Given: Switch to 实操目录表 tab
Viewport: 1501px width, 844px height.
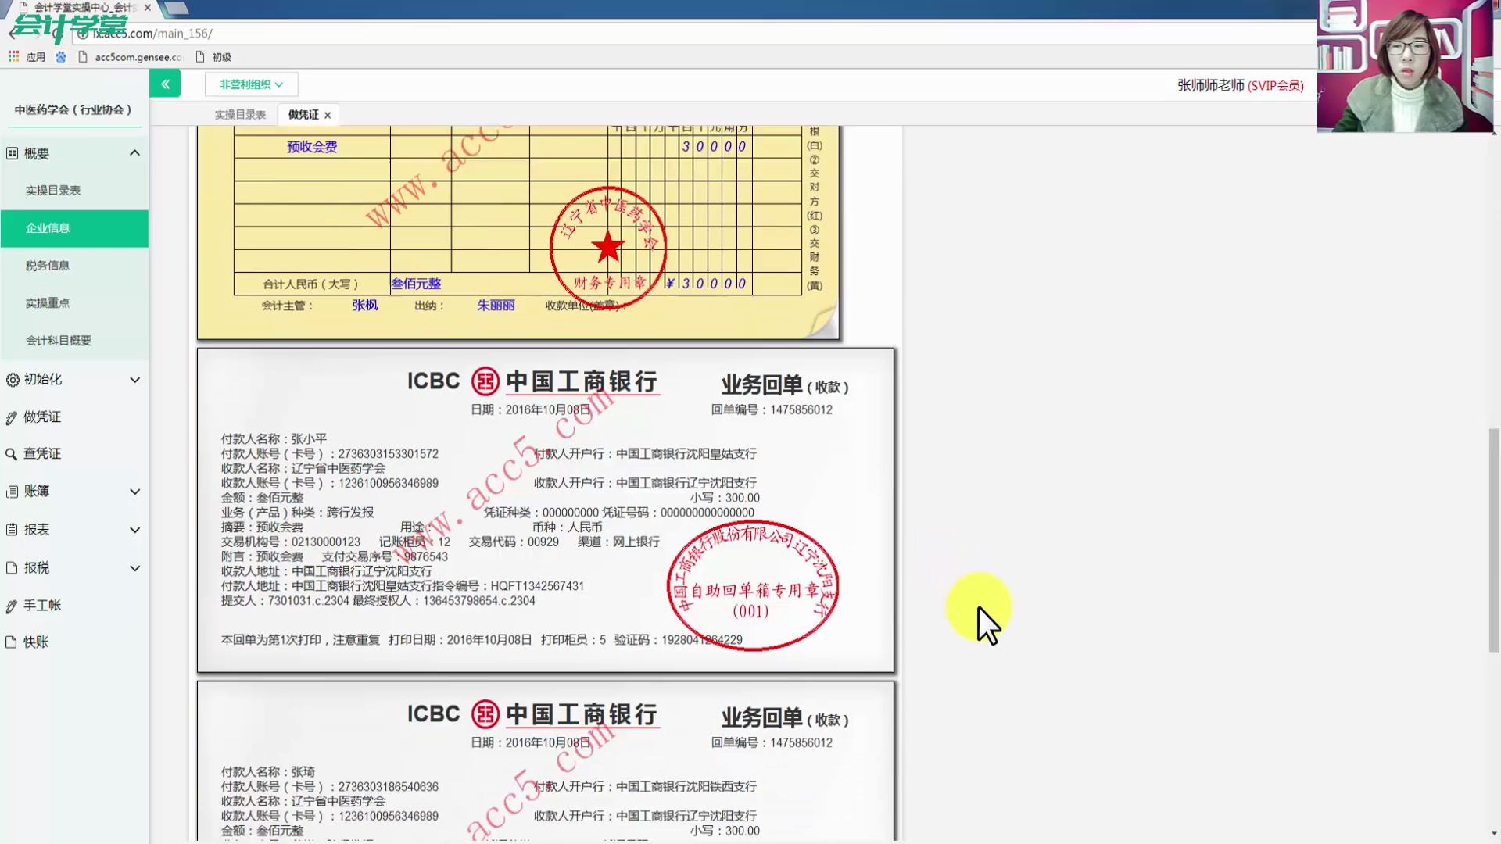Looking at the screenshot, I should 240,115.
